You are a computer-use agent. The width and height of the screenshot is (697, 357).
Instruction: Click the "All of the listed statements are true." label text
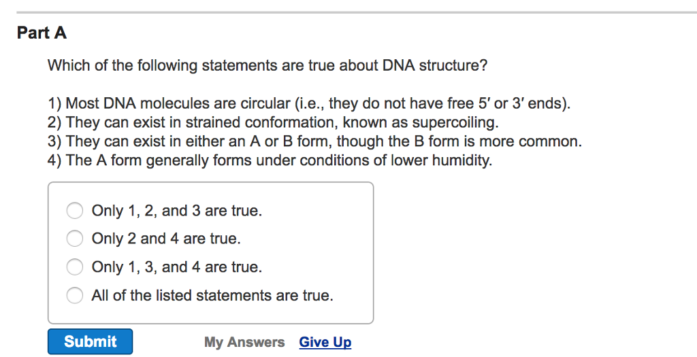pos(212,296)
